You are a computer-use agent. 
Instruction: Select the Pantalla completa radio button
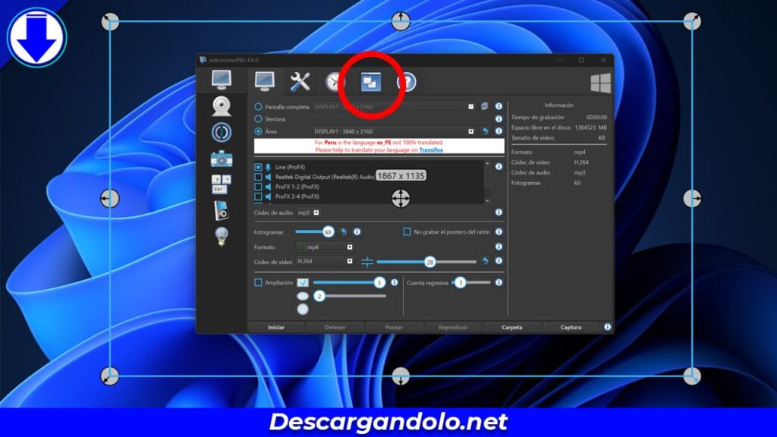pyautogui.click(x=258, y=106)
